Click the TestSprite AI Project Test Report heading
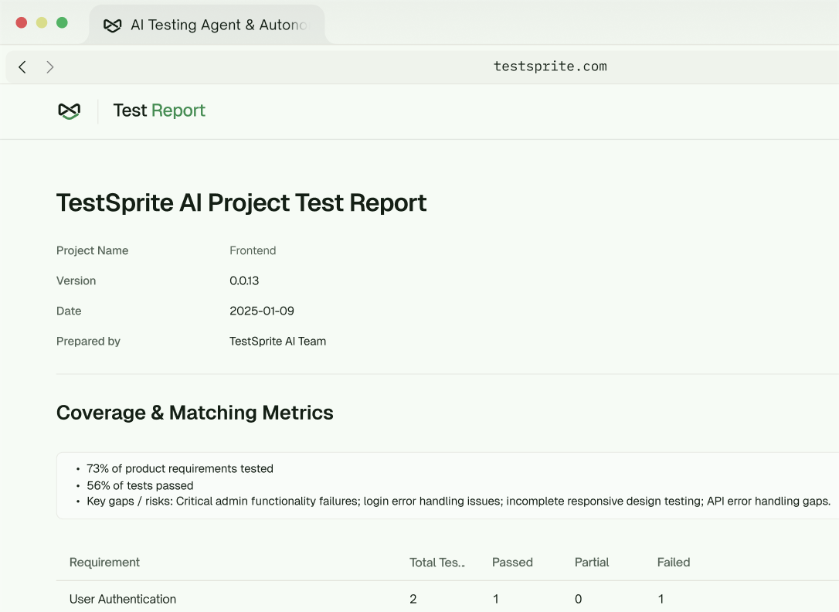The image size is (839, 612). click(x=241, y=202)
